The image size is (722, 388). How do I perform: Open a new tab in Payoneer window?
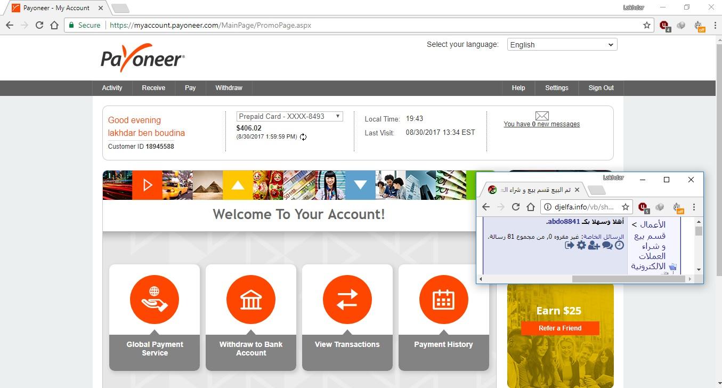pos(120,9)
